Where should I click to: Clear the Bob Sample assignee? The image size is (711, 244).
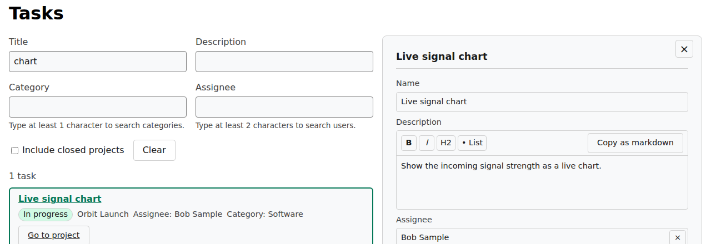pos(677,237)
